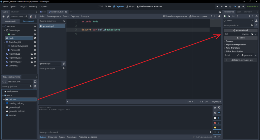Click the script icon next to Node
This screenshot has width=260, height=140.
[35, 38]
